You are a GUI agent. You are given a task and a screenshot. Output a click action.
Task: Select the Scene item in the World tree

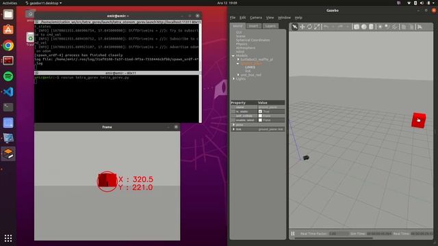(240, 36)
